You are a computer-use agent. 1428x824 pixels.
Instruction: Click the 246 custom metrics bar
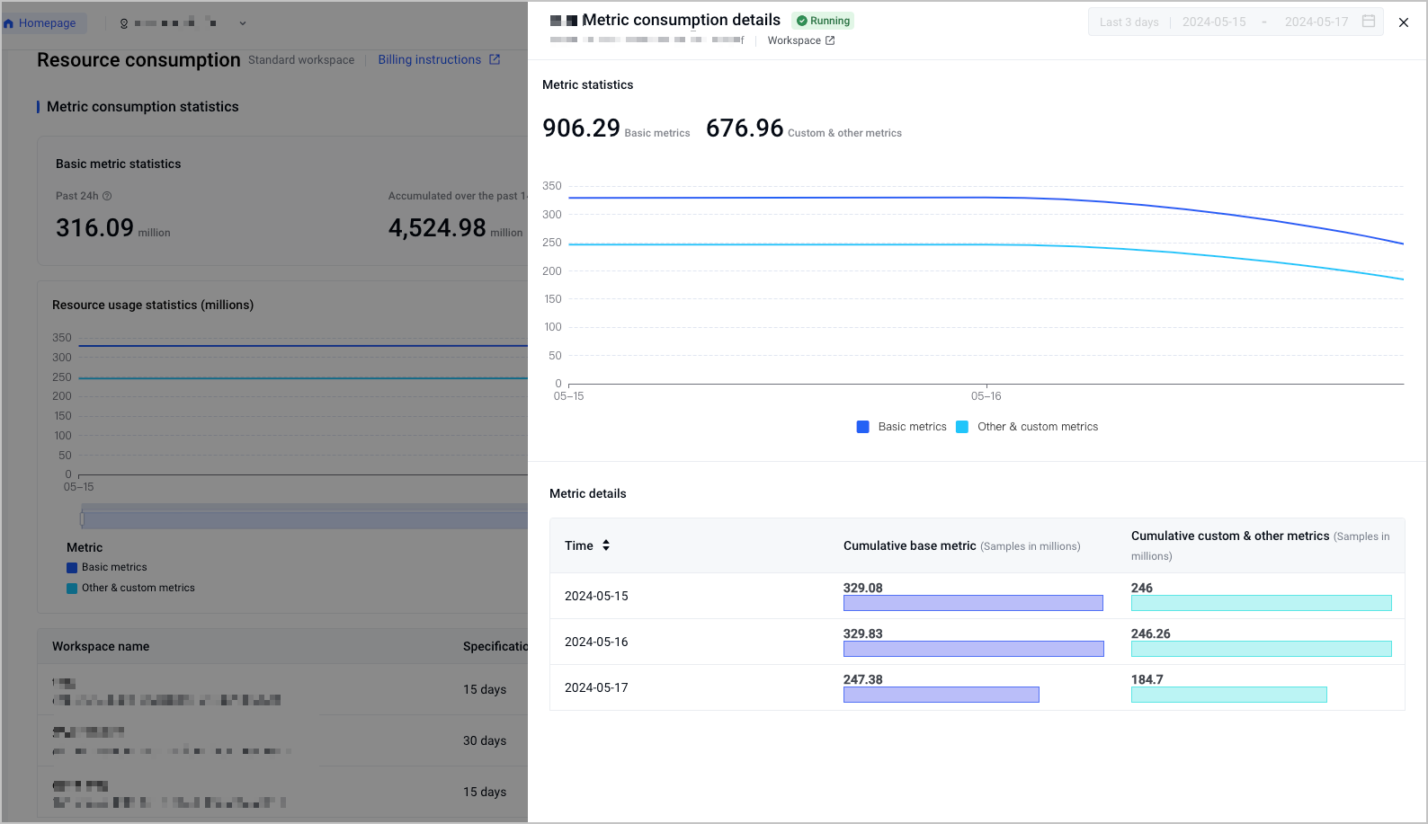(x=1262, y=603)
